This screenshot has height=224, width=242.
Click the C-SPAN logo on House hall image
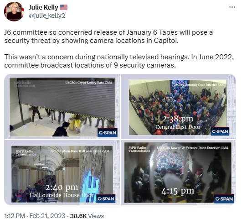coord(106,198)
